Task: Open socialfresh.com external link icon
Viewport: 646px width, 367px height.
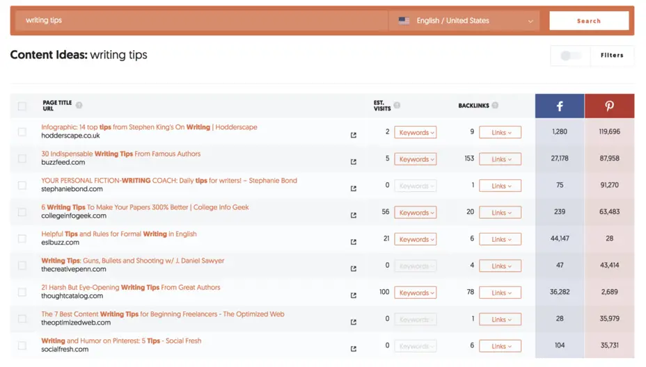Action: tap(353, 349)
